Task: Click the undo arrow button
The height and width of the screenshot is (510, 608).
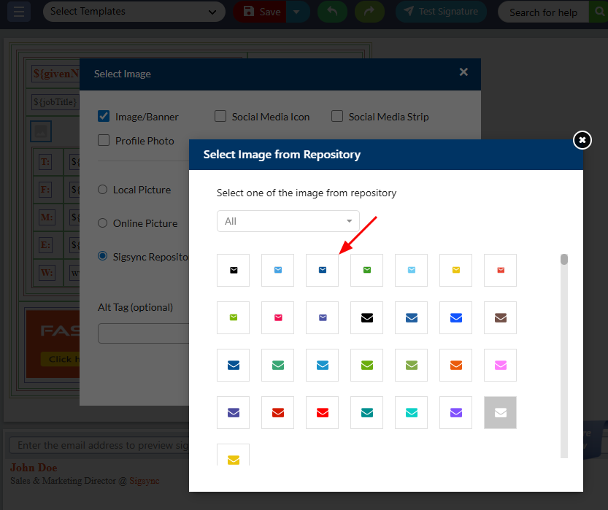Action: click(x=332, y=12)
